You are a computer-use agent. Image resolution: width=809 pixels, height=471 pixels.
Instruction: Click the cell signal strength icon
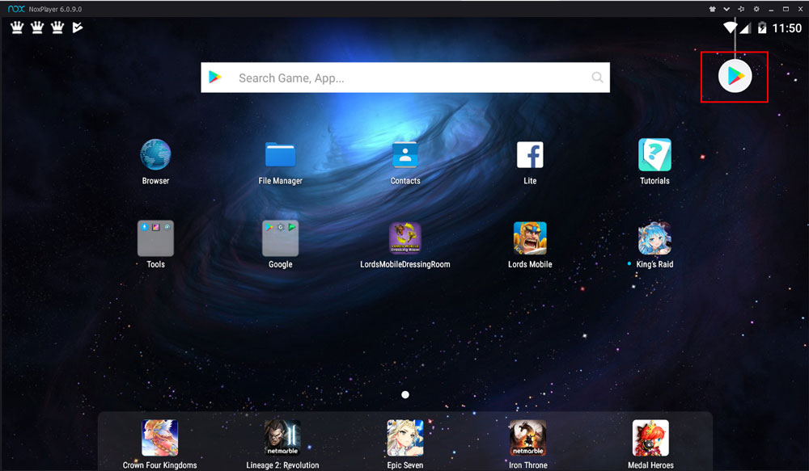coord(744,27)
